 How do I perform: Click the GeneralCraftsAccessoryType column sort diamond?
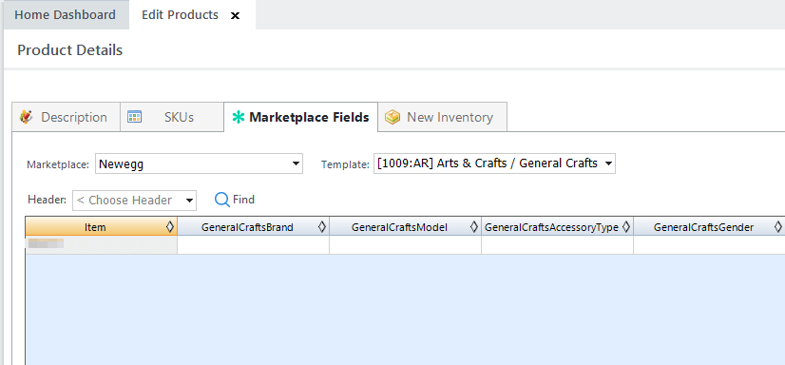625,227
